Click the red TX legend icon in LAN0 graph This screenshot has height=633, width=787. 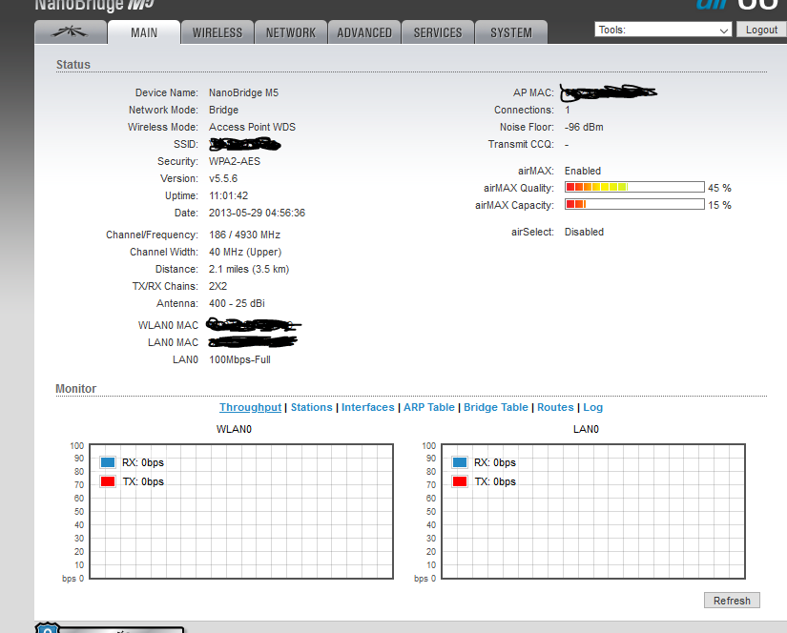(460, 481)
